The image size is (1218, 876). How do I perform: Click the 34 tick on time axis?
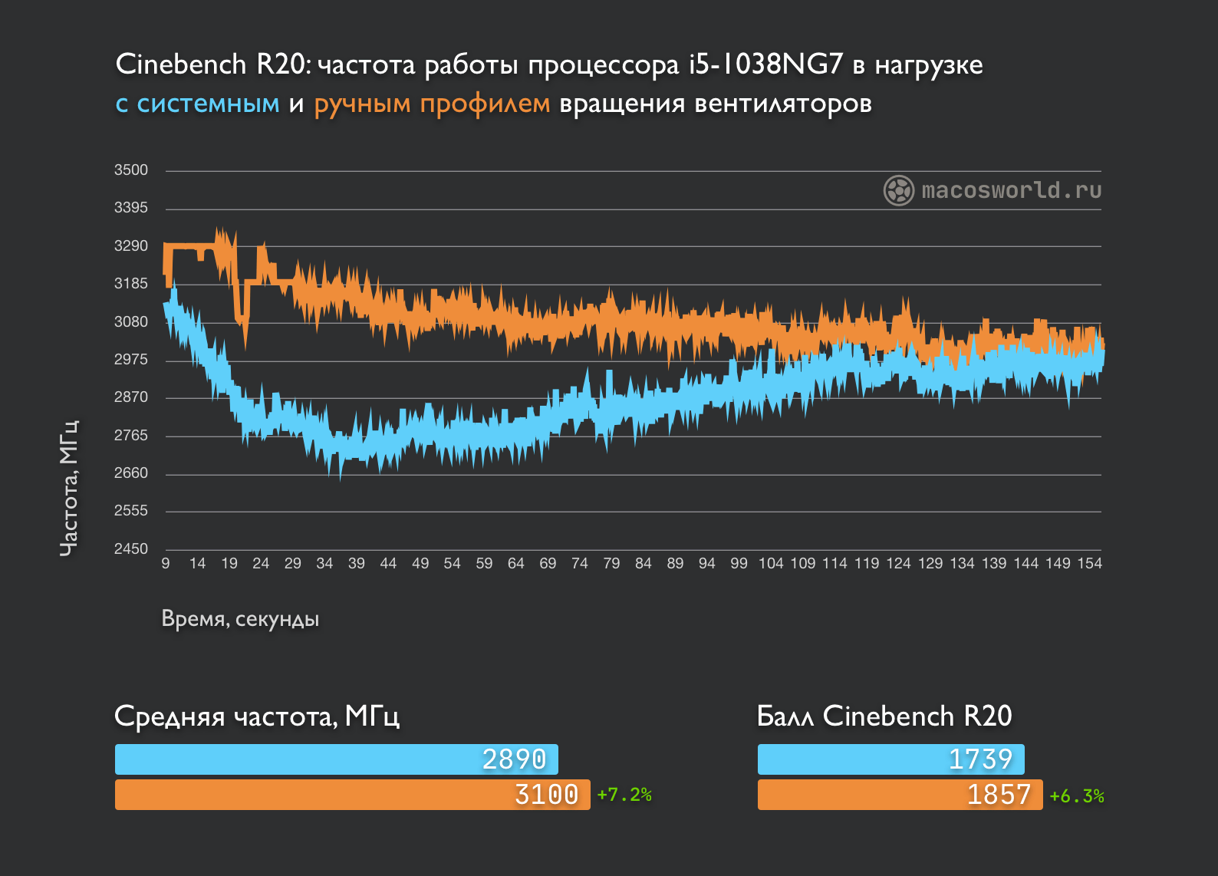pos(325,564)
